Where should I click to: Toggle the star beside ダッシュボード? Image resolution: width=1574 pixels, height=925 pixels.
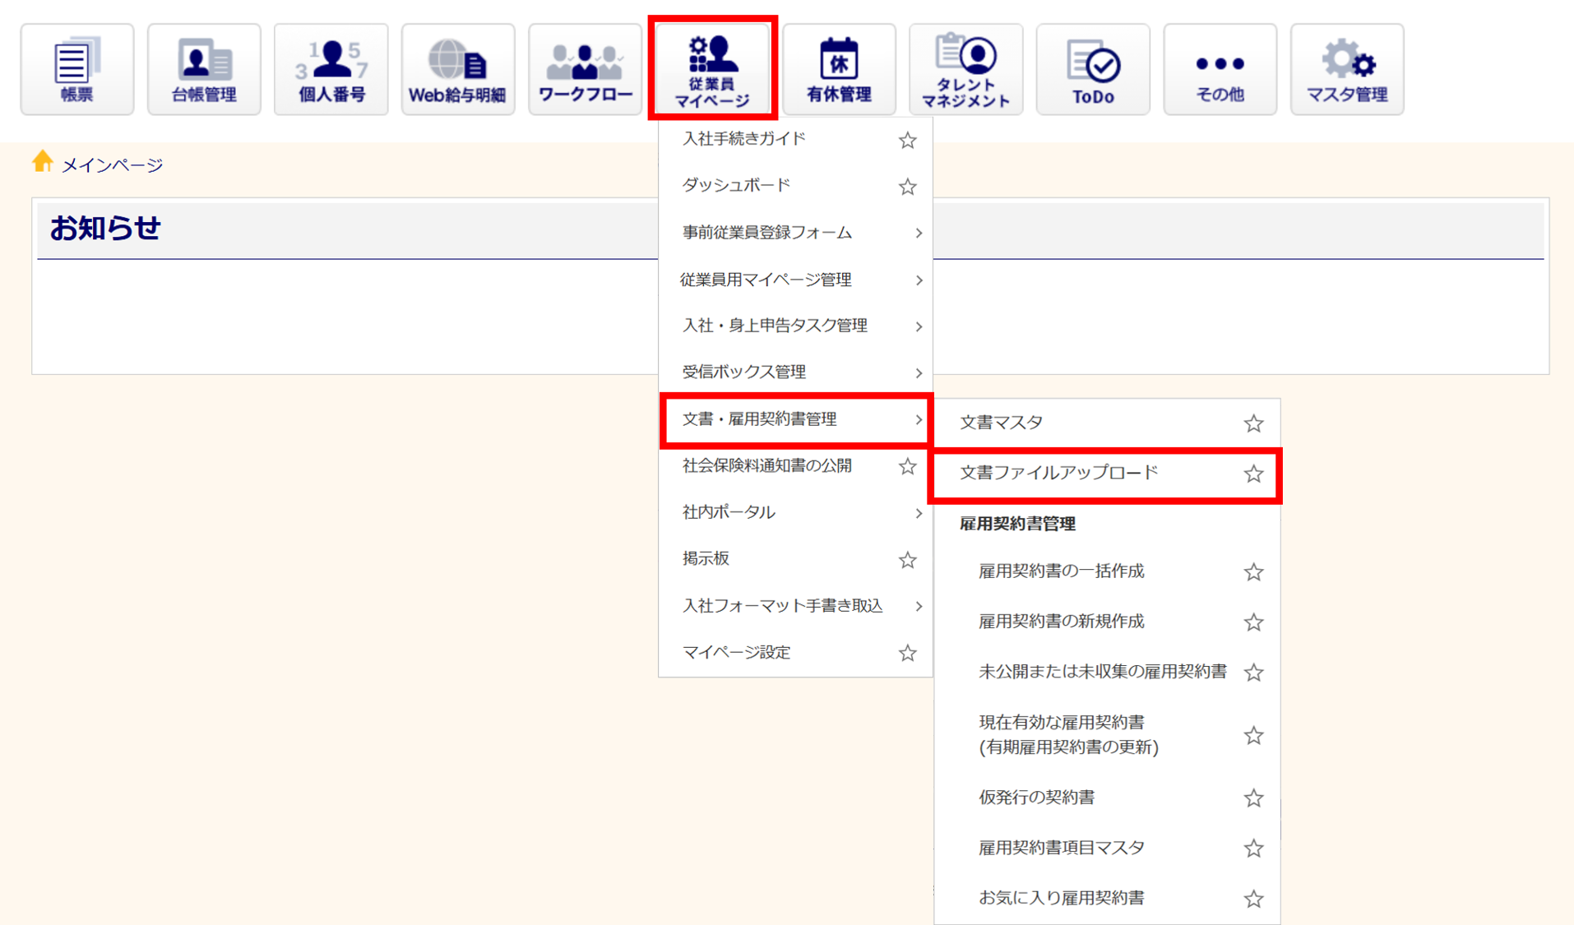point(907,187)
